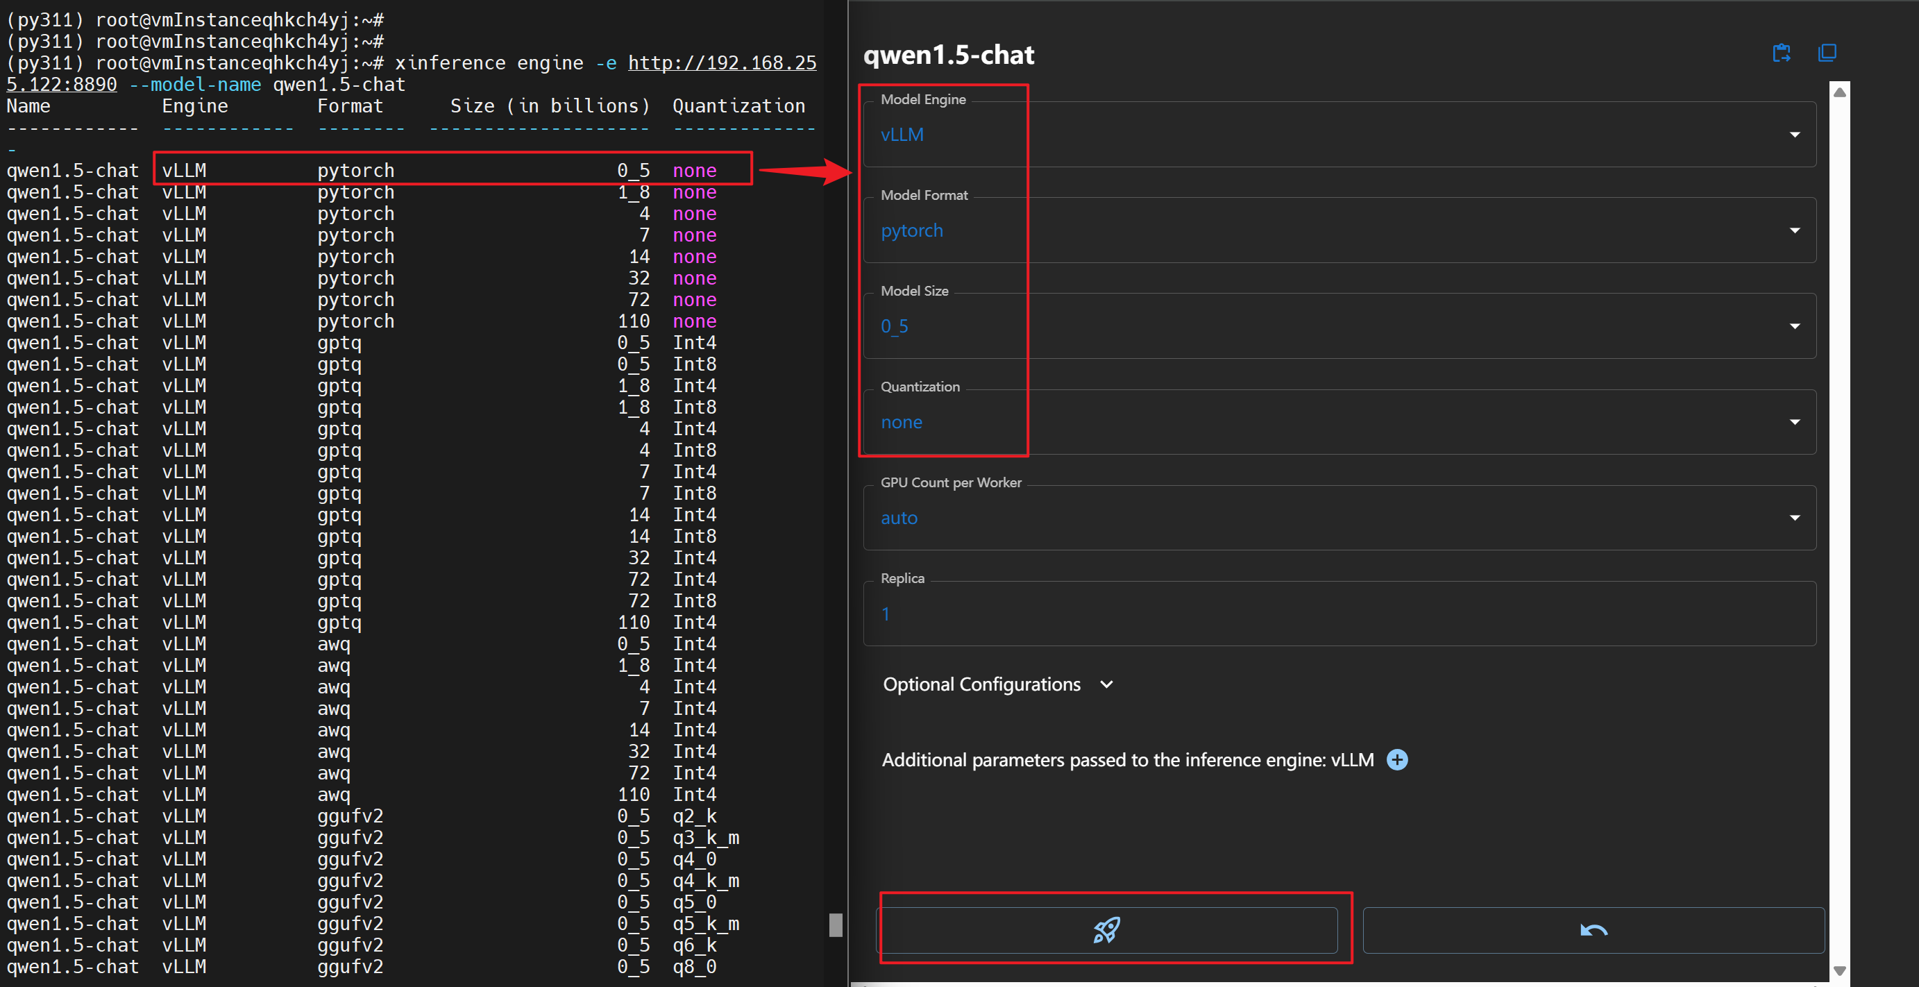1919x987 pixels.
Task: Click the Model Format field label
Action: tap(924, 194)
